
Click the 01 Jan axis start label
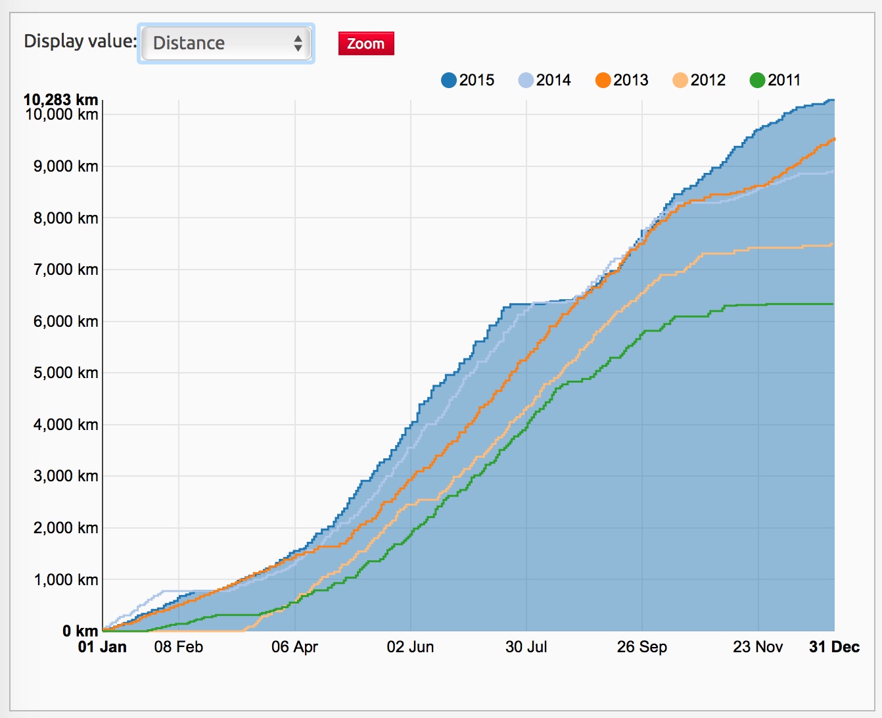102,647
